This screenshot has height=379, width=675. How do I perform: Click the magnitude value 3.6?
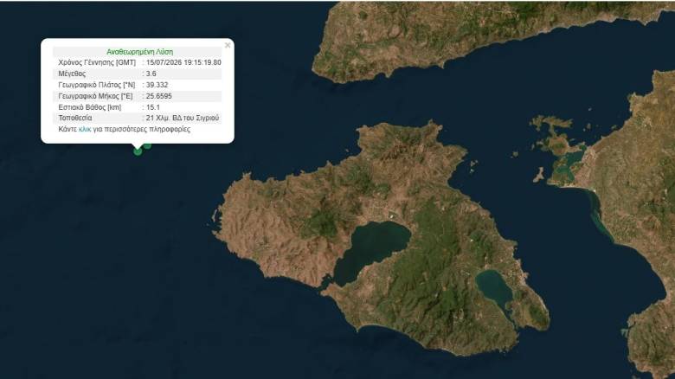[x=151, y=74]
